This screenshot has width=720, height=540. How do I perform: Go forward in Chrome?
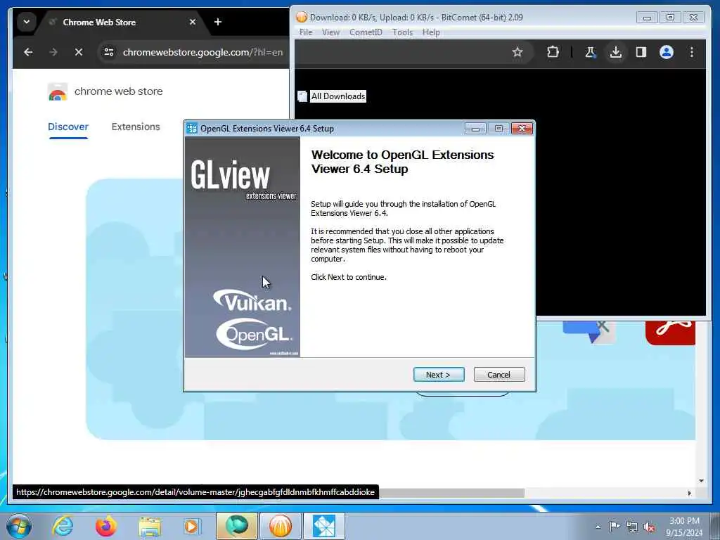tap(53, 52)
